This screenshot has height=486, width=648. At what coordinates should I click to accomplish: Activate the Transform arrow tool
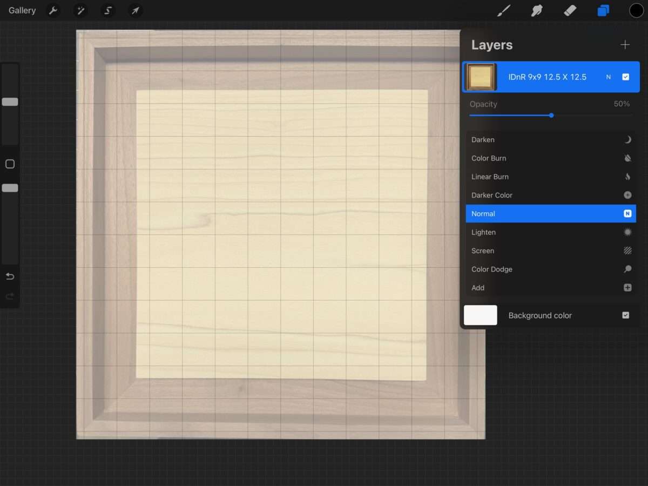(x=136, y=10)
